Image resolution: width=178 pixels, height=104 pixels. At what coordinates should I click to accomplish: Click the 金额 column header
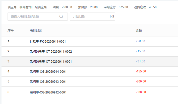(139, 31)
